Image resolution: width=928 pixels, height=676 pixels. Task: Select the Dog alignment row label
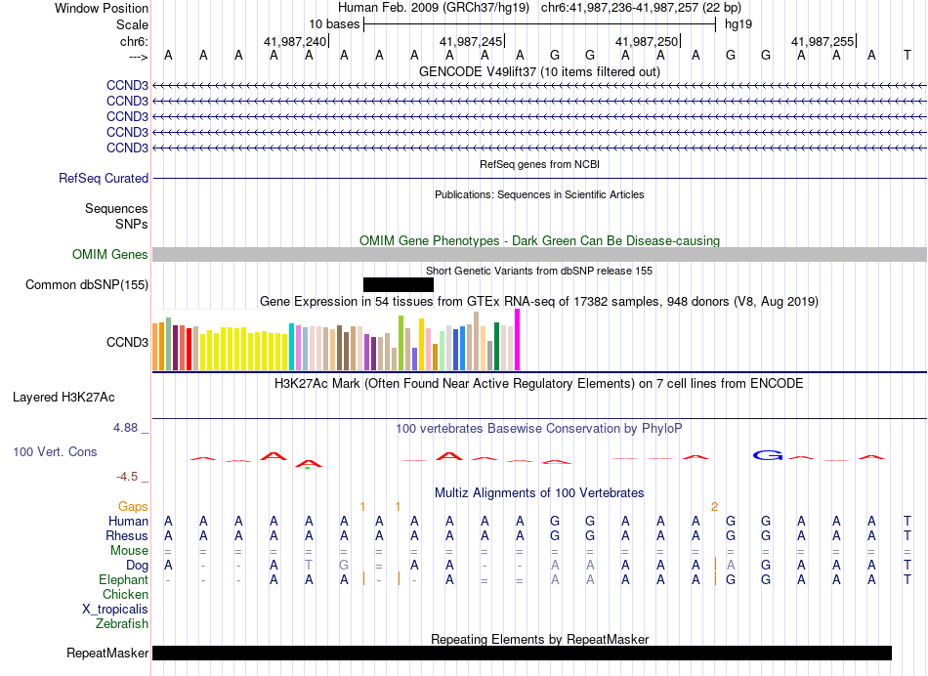138,566
